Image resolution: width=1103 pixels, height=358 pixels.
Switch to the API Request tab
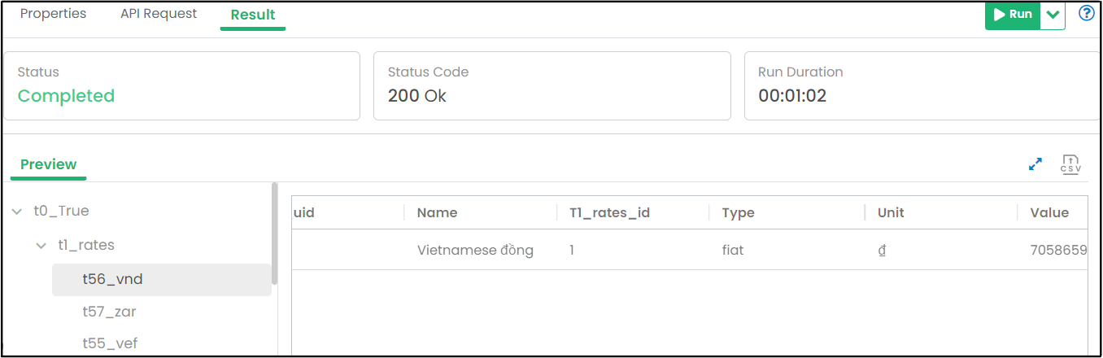pyautogui.click(x=159, y=14)
